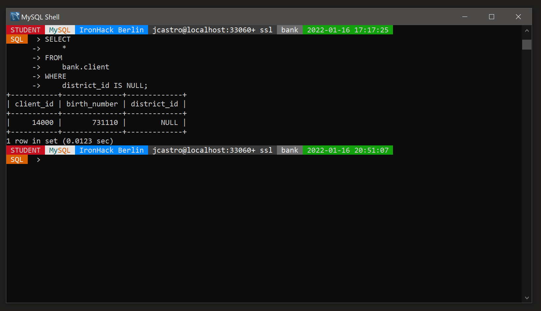Click the green timestamp 2022-01-16 20:51:07

[x=348, y=150]
